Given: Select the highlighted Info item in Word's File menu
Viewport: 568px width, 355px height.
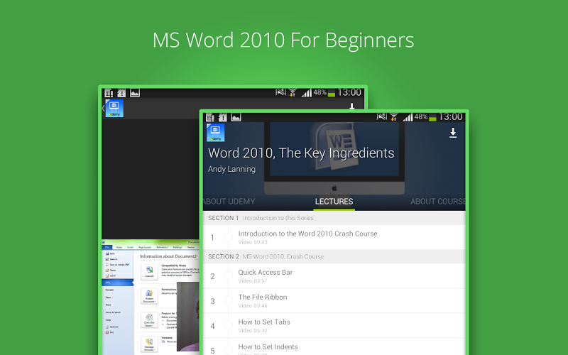Looking at the screenshot, I should (117, 283).
